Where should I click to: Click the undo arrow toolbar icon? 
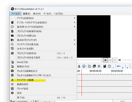point(119,66)
